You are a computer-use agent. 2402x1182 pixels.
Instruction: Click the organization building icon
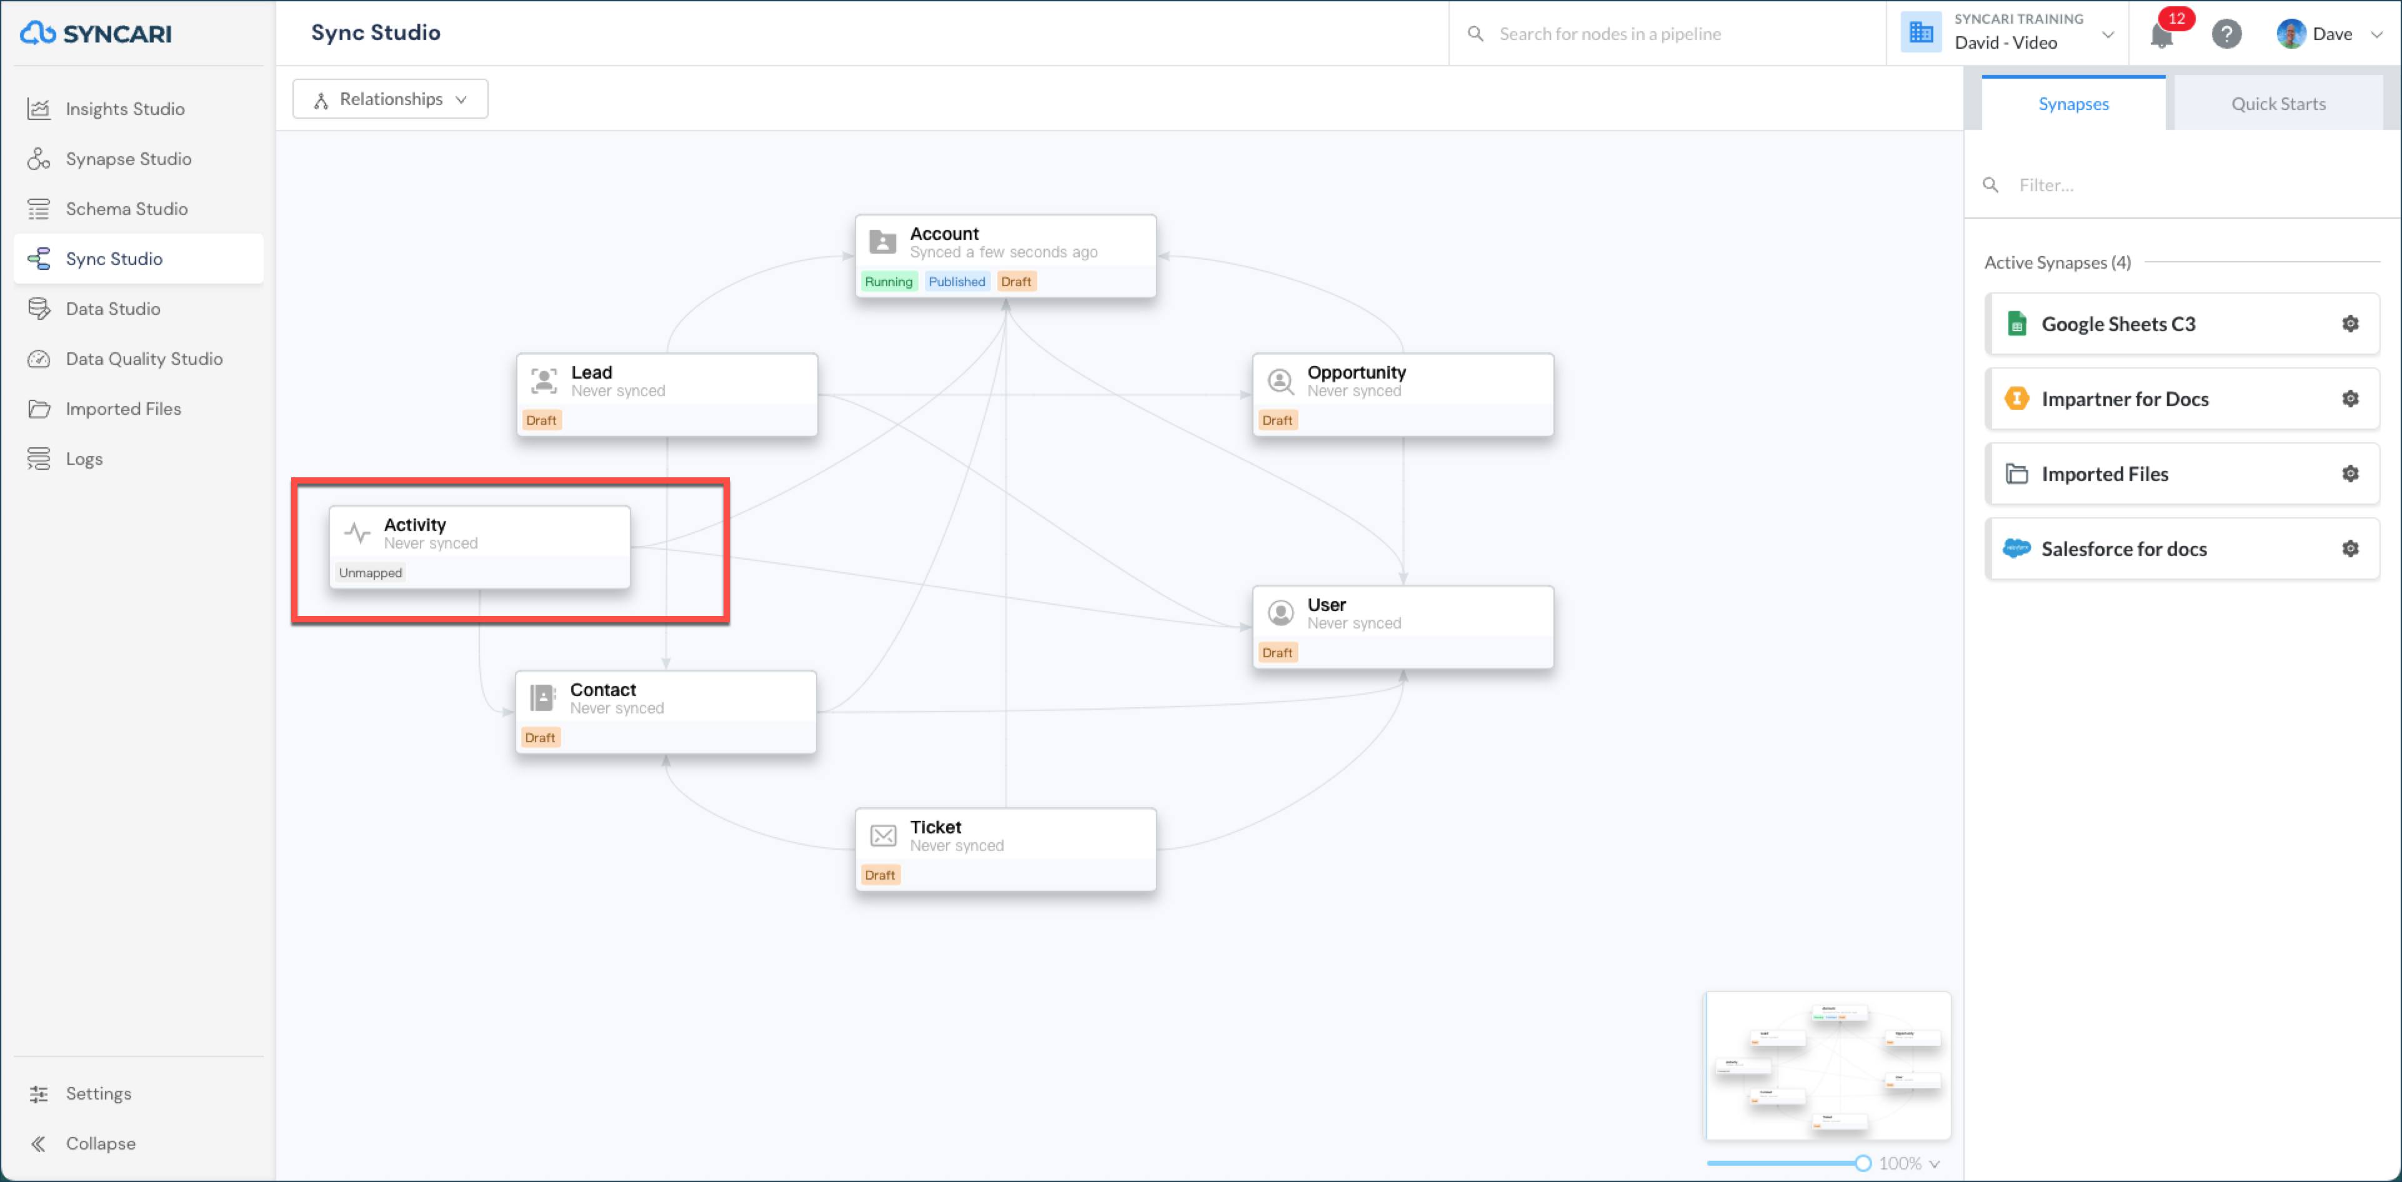(x=1921, y=32)
